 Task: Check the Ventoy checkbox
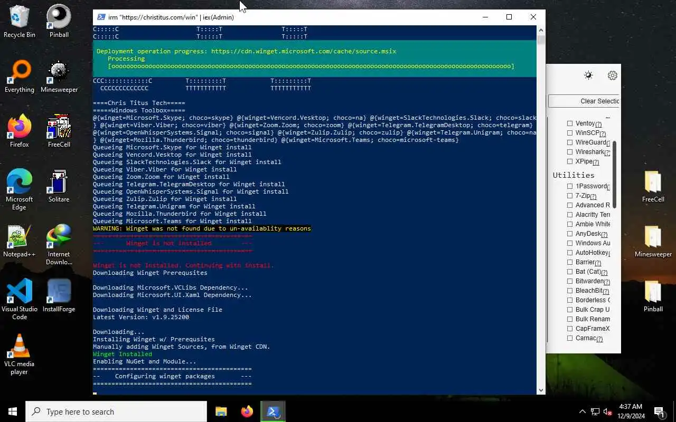[x=570, y=123]
